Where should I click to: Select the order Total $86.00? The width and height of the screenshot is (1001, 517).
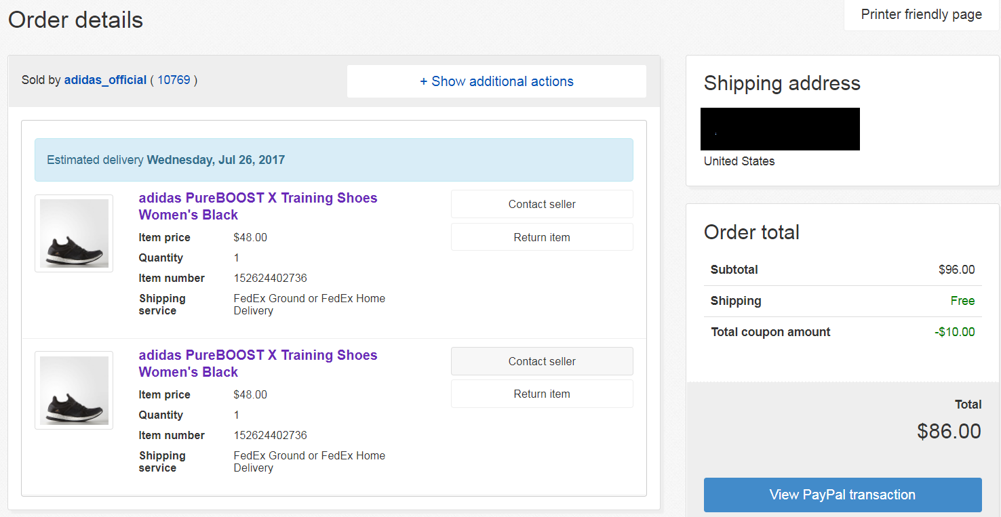point(949,431)
